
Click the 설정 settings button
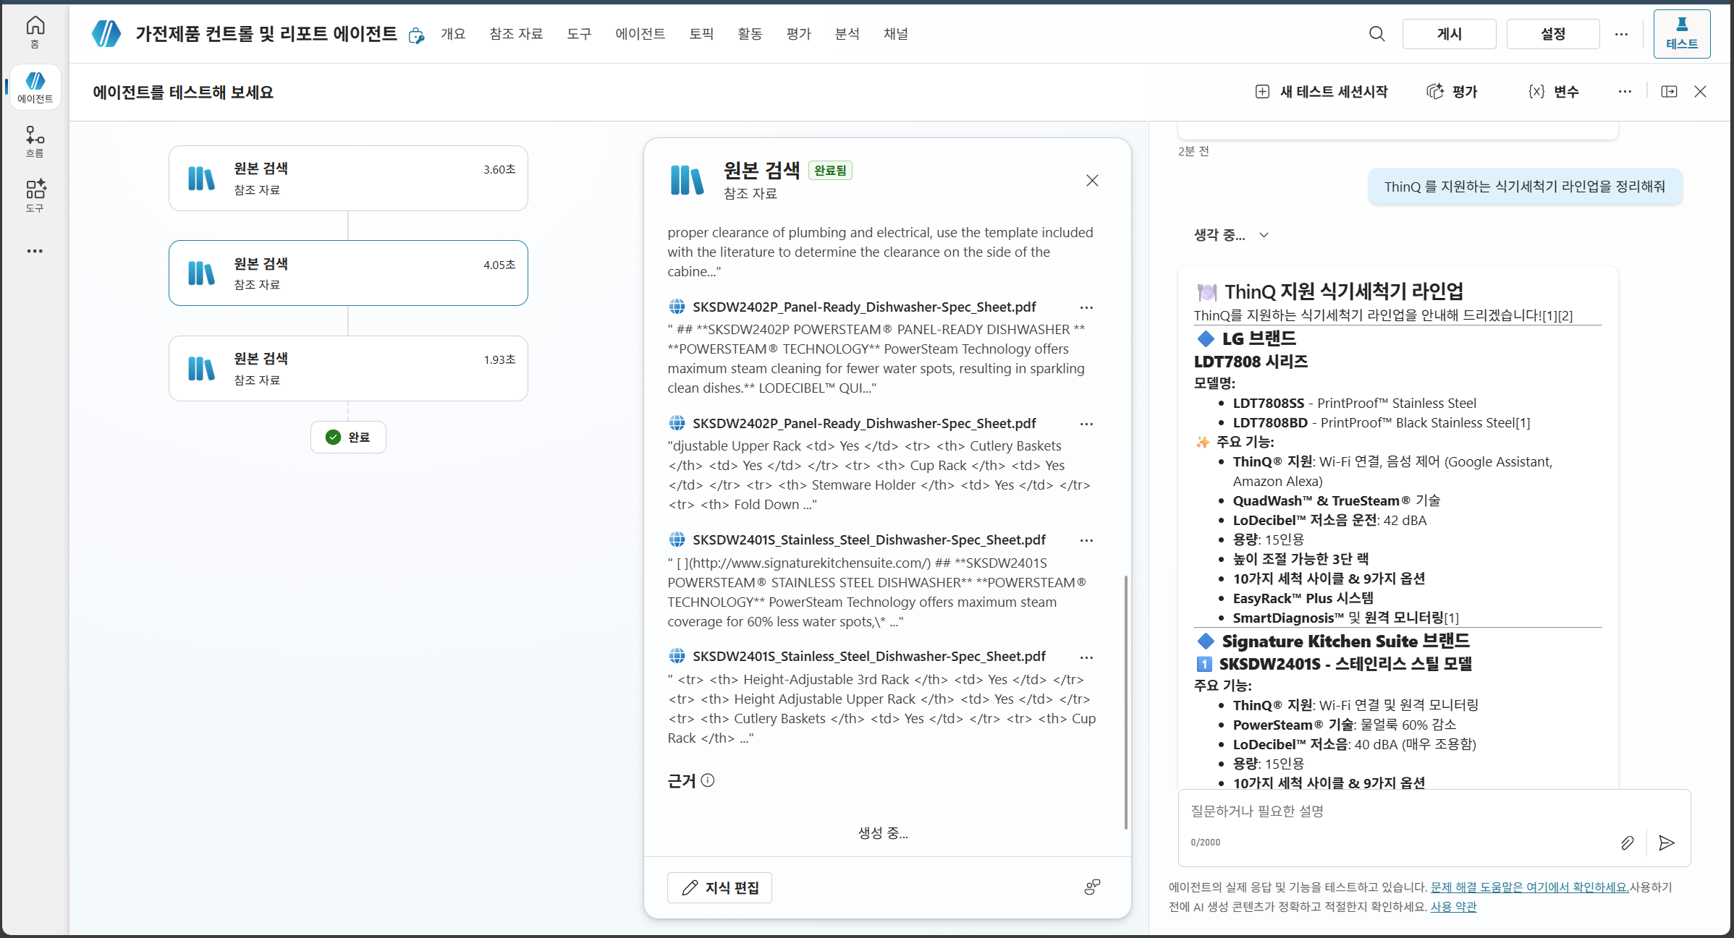pos(1553,34)
